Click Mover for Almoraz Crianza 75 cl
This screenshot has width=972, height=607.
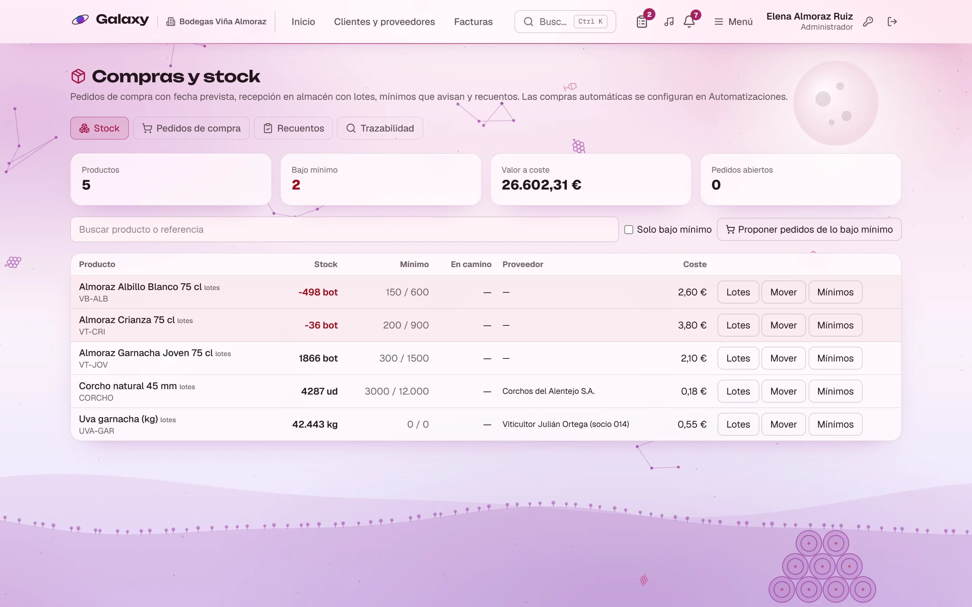click(783, 325)
